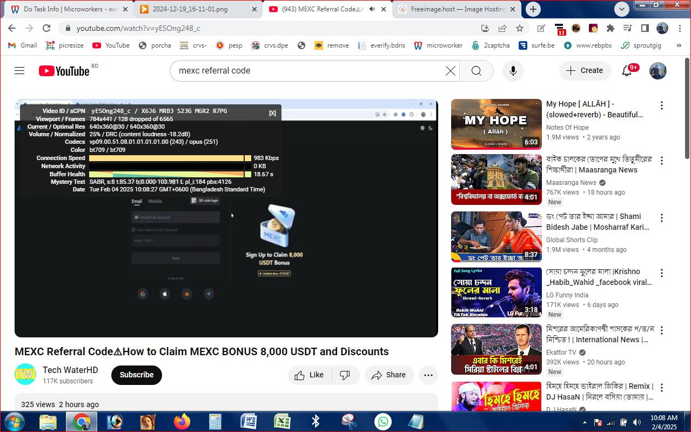Open the microworker bookmark
This screenshot has height=432, width=691.
coord(438,45)
